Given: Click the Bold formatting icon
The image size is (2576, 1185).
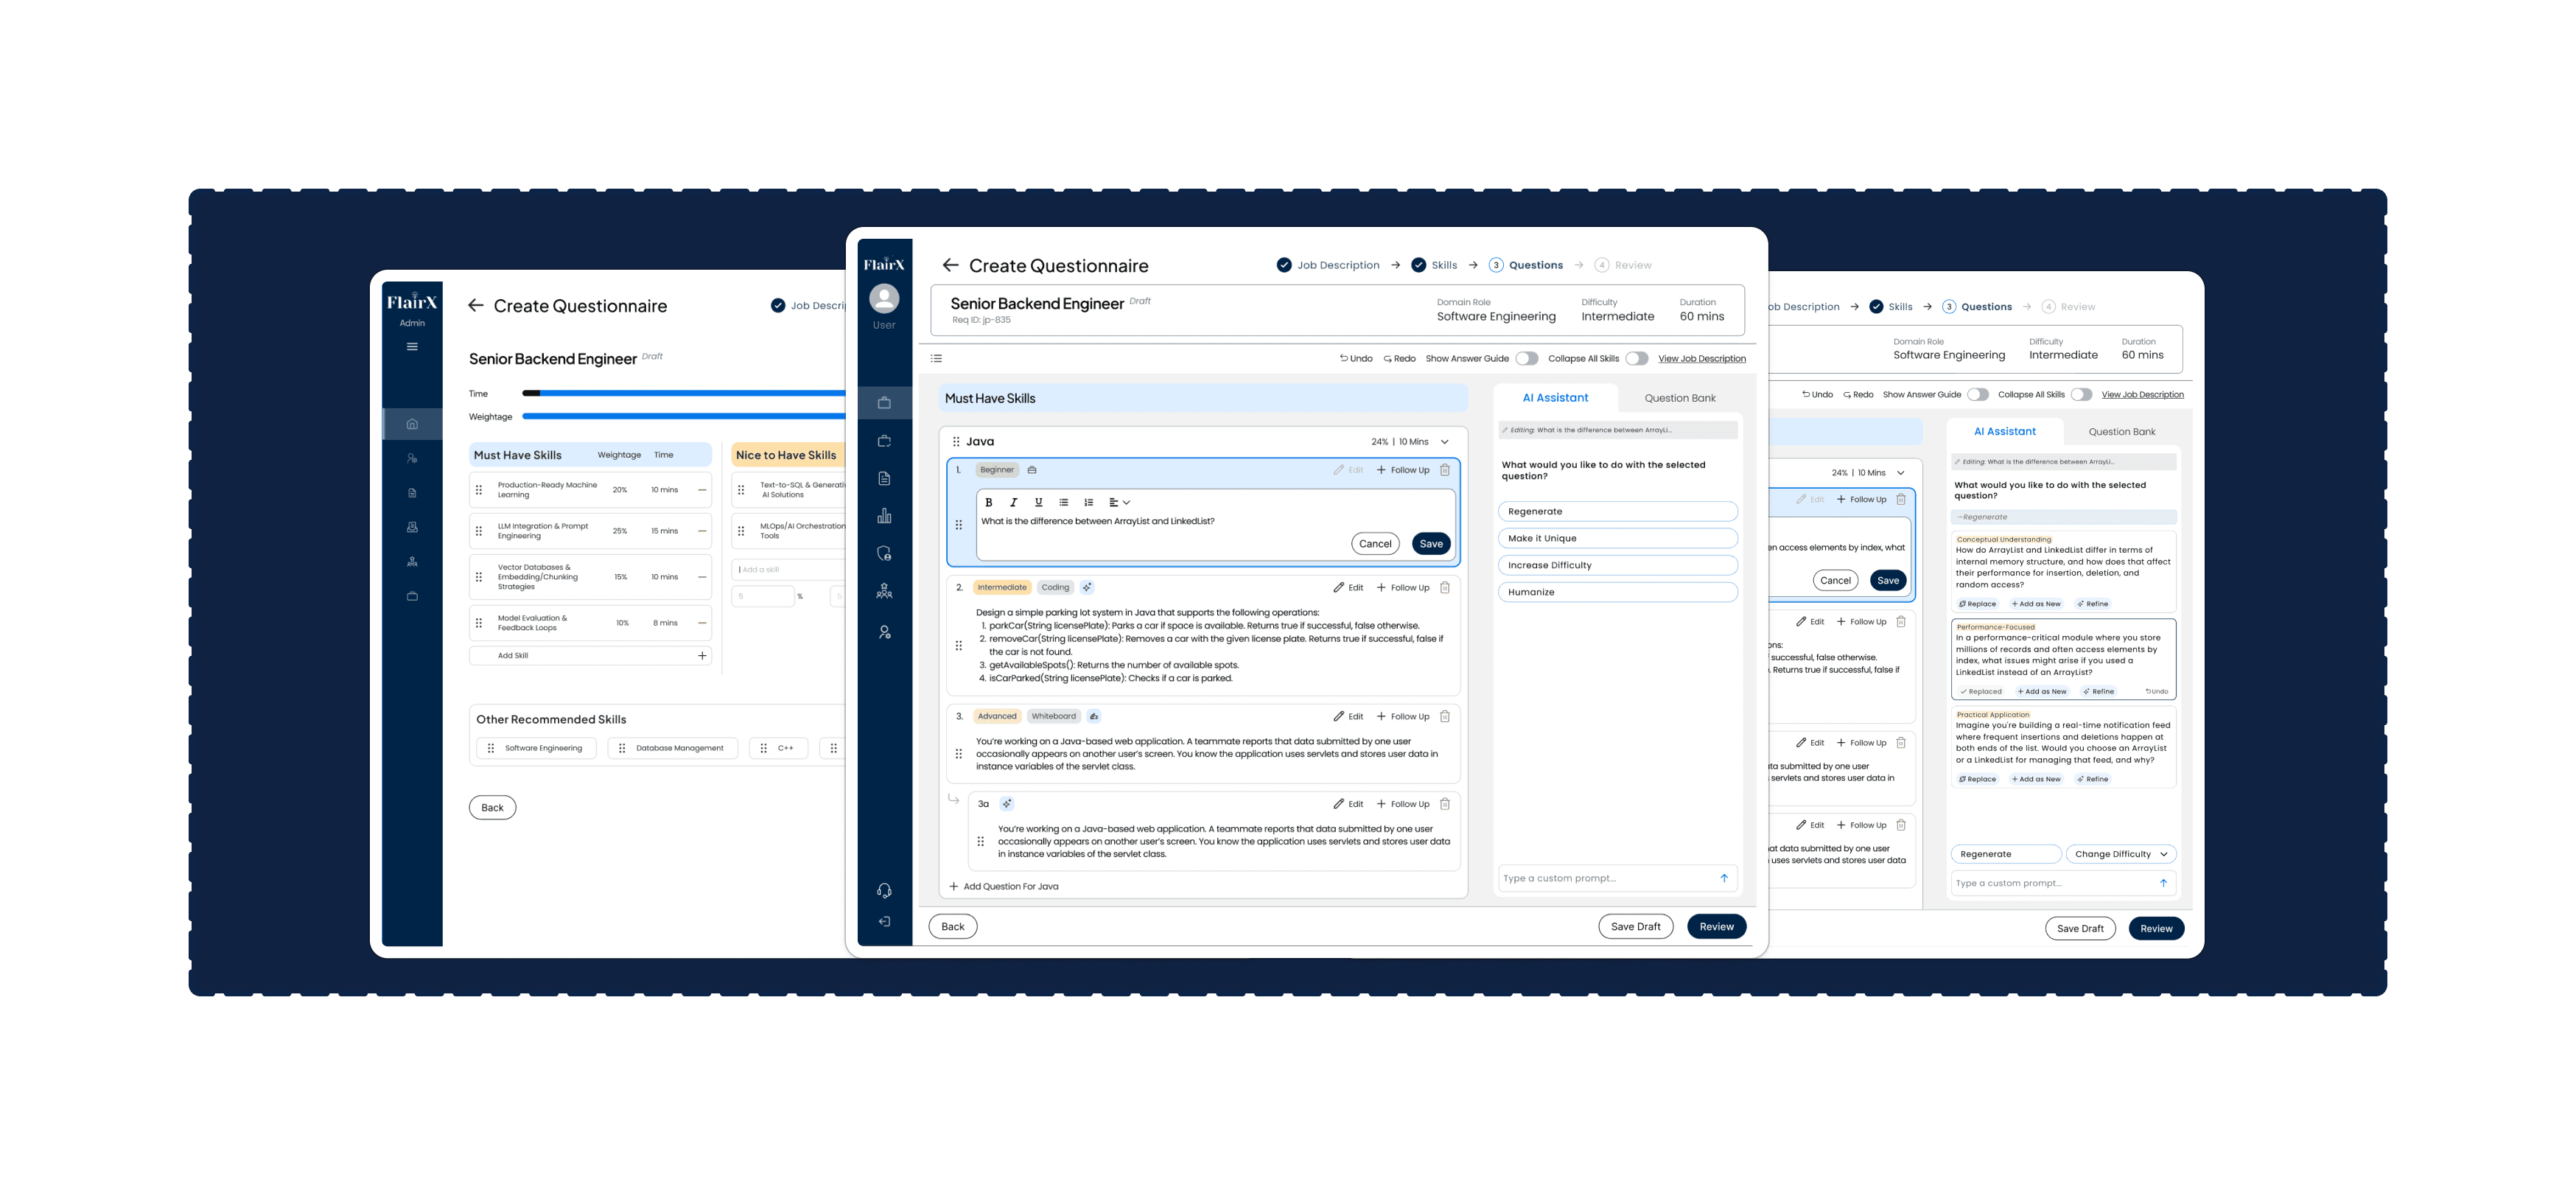Looking at the screenshot, I should coord(988,503).
